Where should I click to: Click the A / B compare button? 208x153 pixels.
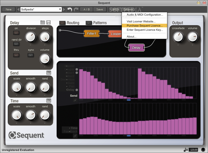click(86, 9)
